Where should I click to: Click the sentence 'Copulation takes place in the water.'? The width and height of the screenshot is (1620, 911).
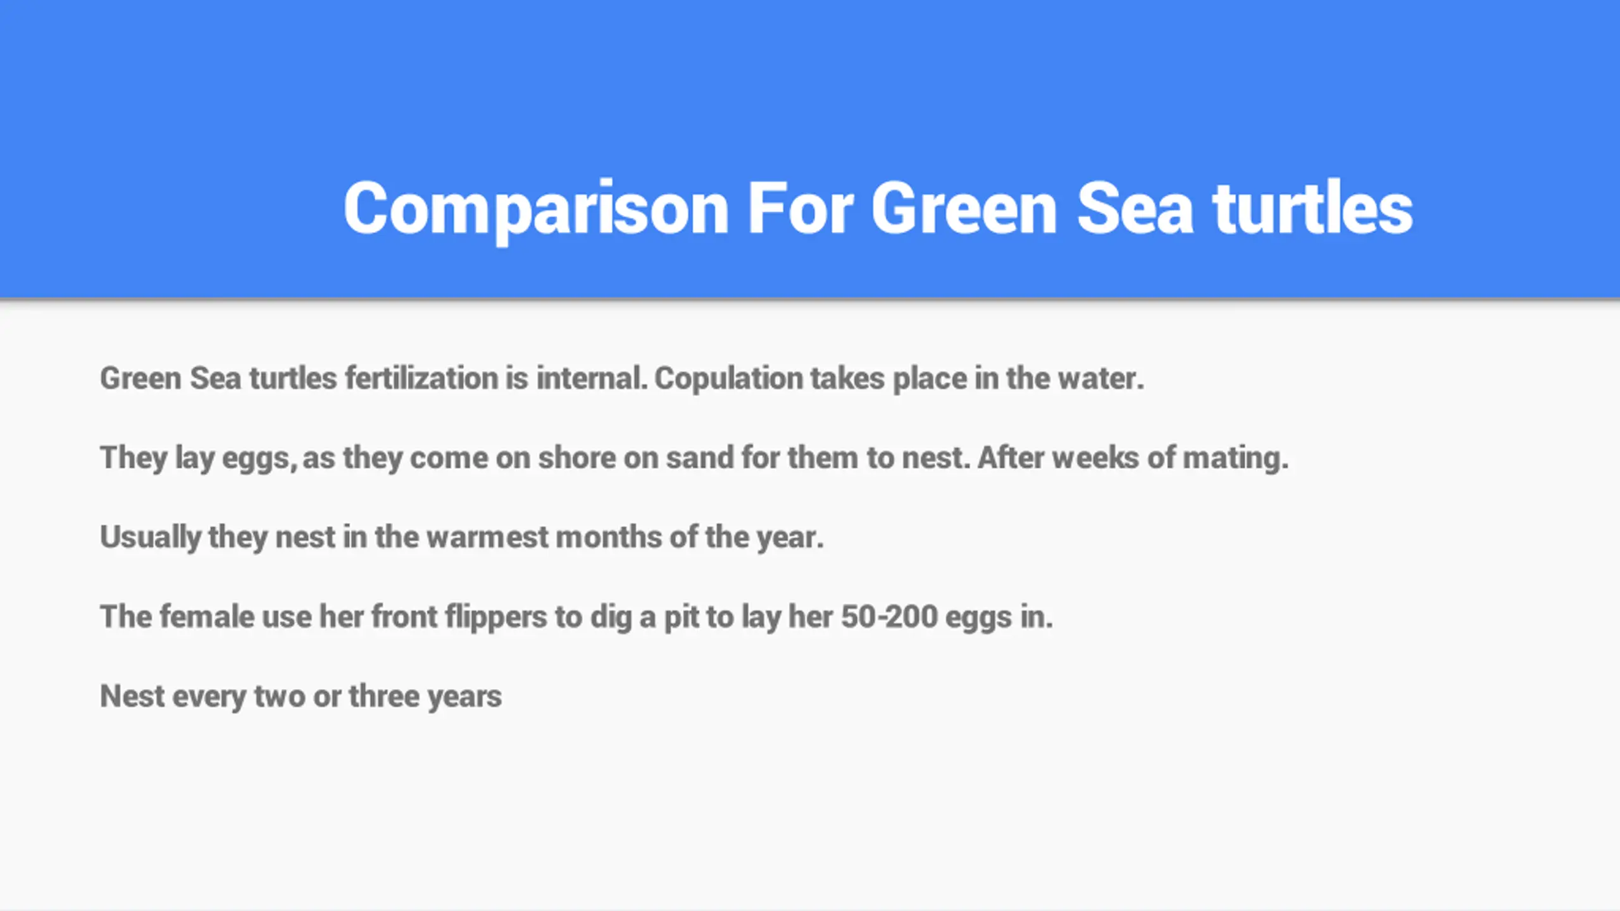coord(899,379)
